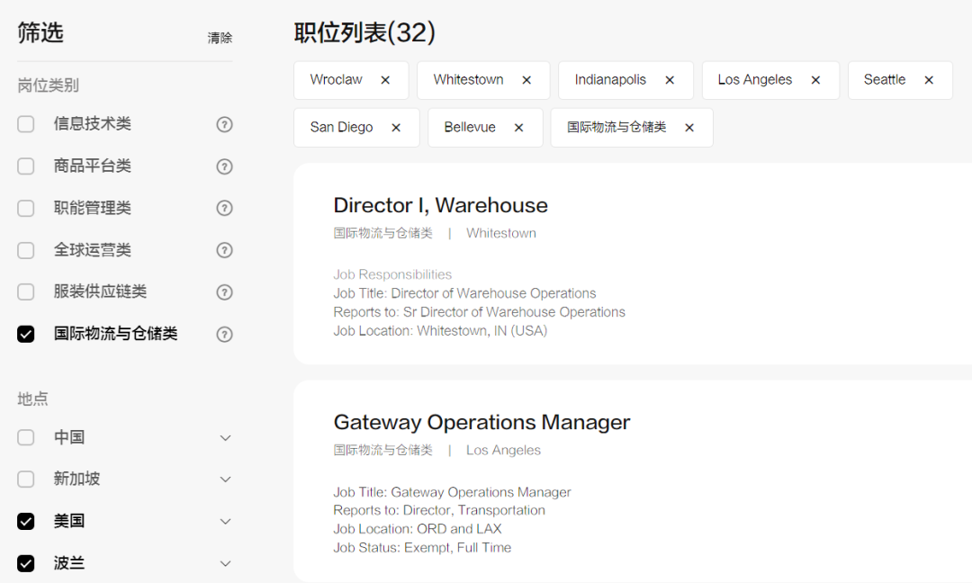Click 清除 to clear all filters
The width and height of the screenshot is (972, 583).
(x=220, y=38)
